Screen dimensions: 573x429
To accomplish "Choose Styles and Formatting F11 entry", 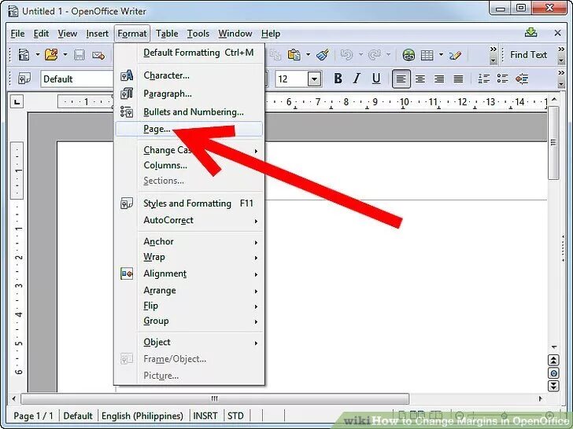I will pyautogui.click(x=189, y=203).
